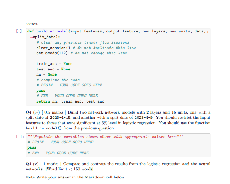Click the 'Q4 (v)' question heading text
This screenshot has height=184, width=230.
coord(32,164)
